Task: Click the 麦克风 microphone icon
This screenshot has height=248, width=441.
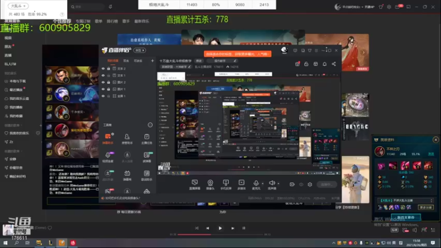Action: (256, 183)
